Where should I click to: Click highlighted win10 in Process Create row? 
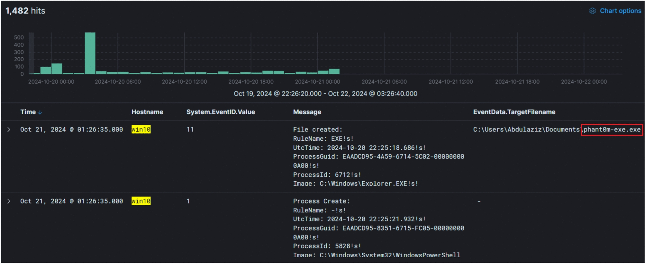coord(141,201)
